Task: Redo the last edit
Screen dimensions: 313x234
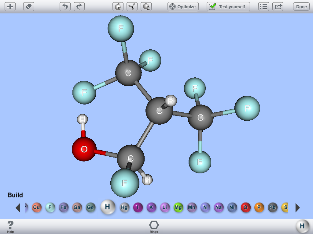Action: pyautogui.click(x=79, y=6)
